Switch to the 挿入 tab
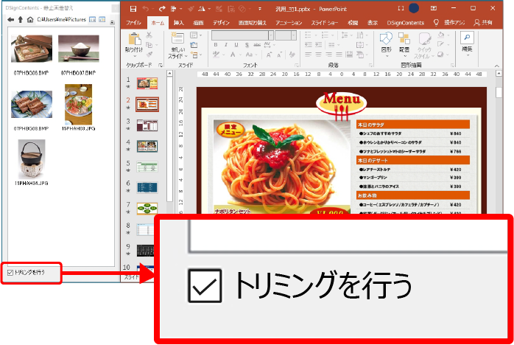Image resolution: width=514 pixels, height=345 pixels. click(179, 23)
